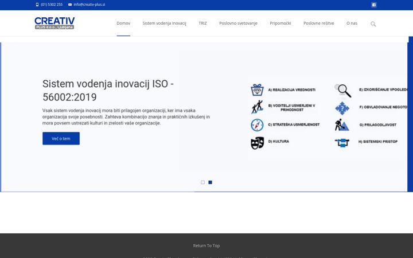Go to the TRIZ menu item

click(x=202, y=23)
